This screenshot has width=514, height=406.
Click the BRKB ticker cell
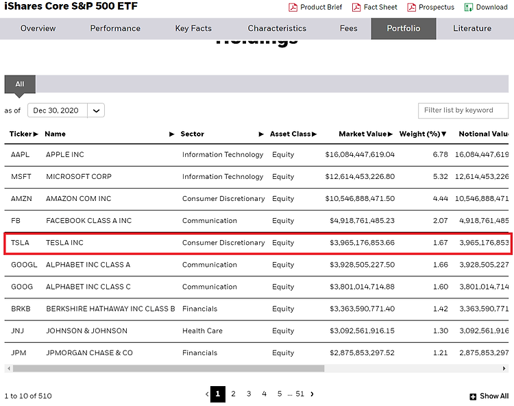pos(21,309)
